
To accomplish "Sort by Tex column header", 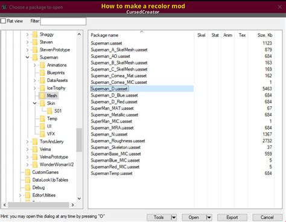I will tap(242, 35).
